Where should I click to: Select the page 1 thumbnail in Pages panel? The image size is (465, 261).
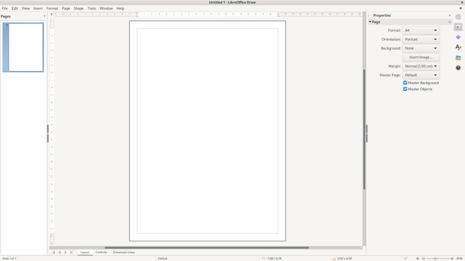tap(25, 47)
